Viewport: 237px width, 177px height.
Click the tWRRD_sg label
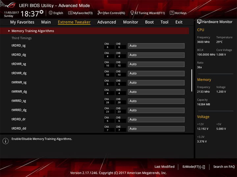(19, 101)
